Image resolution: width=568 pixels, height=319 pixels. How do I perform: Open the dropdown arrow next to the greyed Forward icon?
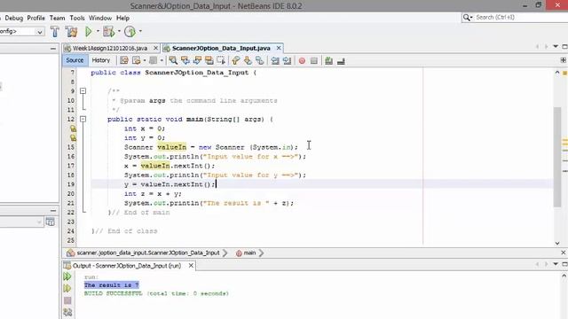(x=162, y=61)
